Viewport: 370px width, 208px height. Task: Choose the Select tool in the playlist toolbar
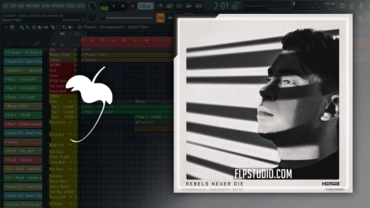58,27
